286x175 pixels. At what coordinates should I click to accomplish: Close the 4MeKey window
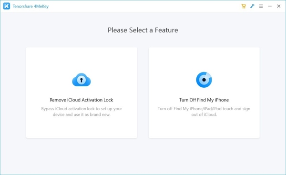coord(278,6)
